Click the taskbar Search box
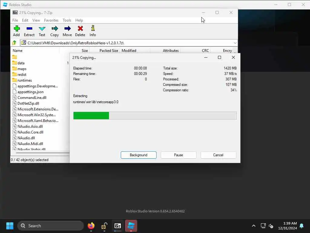310x233 pixels. [51, 226]
